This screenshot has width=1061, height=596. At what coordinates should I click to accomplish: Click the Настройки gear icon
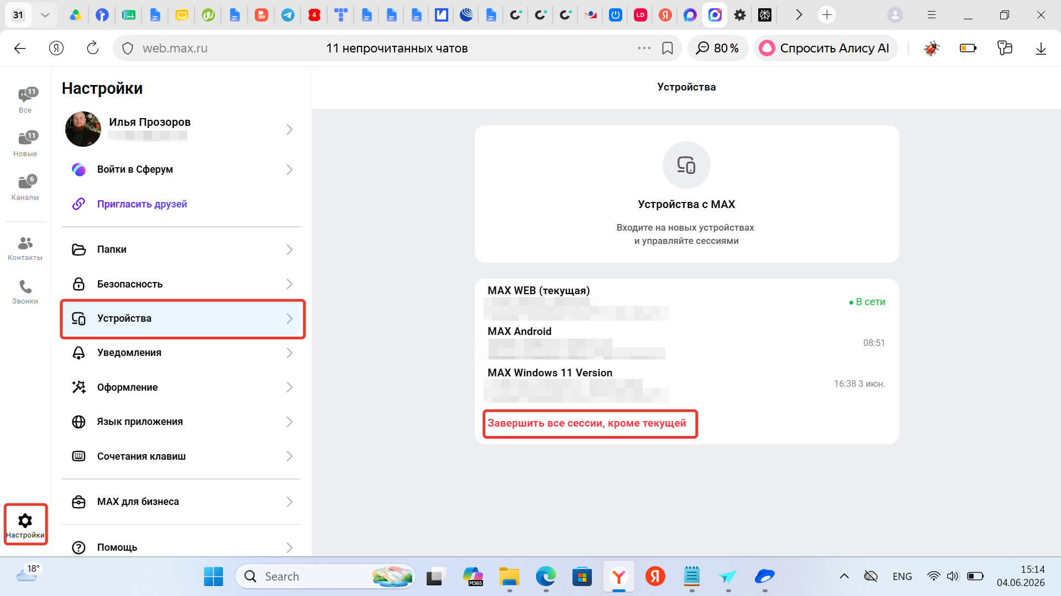pyautogui.click(x=25, y=520)
